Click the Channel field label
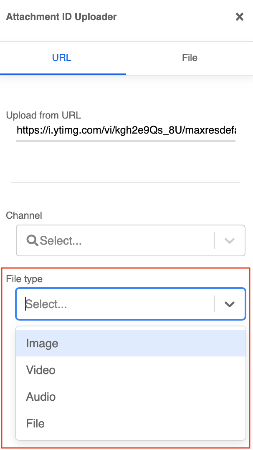Image resolution: width=253 pixels, height=450 pixels. point(24,215)
